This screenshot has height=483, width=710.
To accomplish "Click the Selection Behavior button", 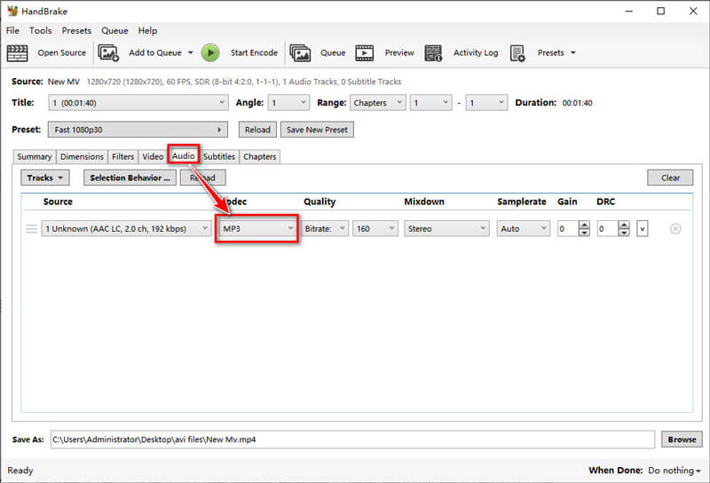I will 130,178.
